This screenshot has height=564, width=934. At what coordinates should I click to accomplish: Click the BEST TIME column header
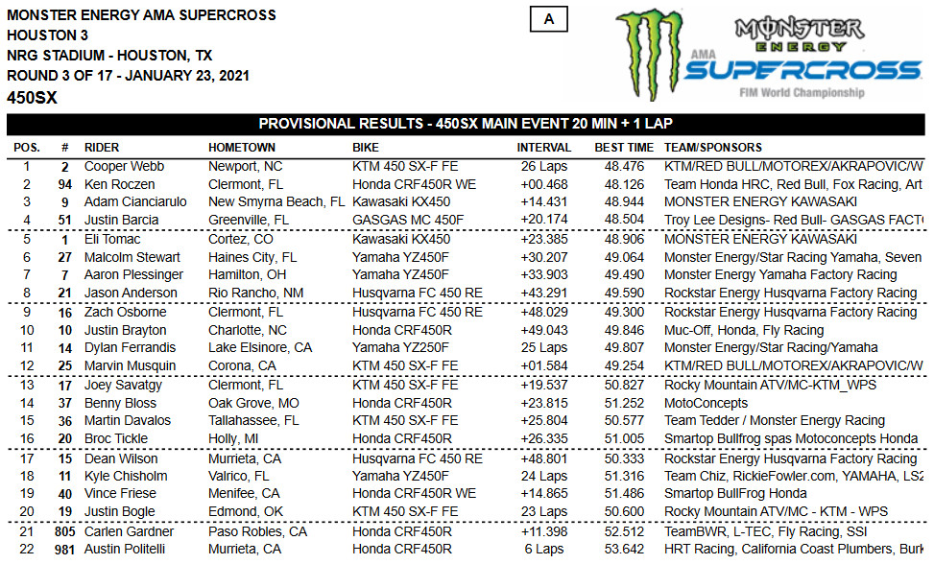pos(624,148)
